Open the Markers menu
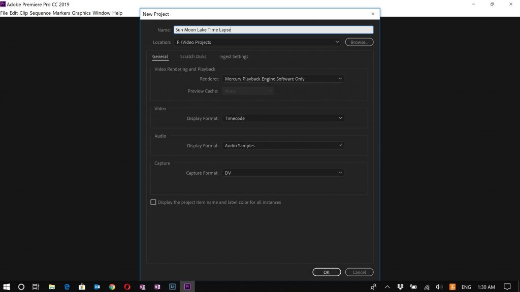This screenshot has width=520, height=292. click(61, 13)
